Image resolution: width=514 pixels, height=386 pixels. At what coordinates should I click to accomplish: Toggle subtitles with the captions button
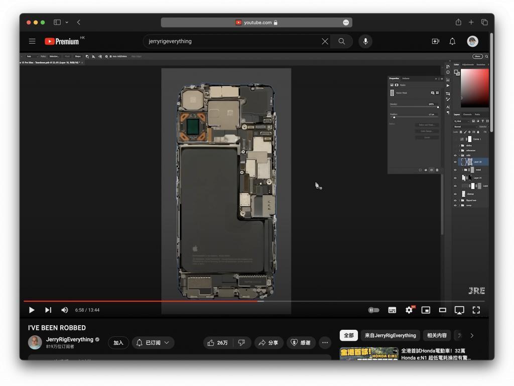tap(392, 310)
